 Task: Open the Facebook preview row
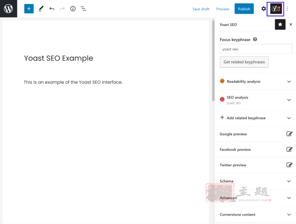click(256, 149)
